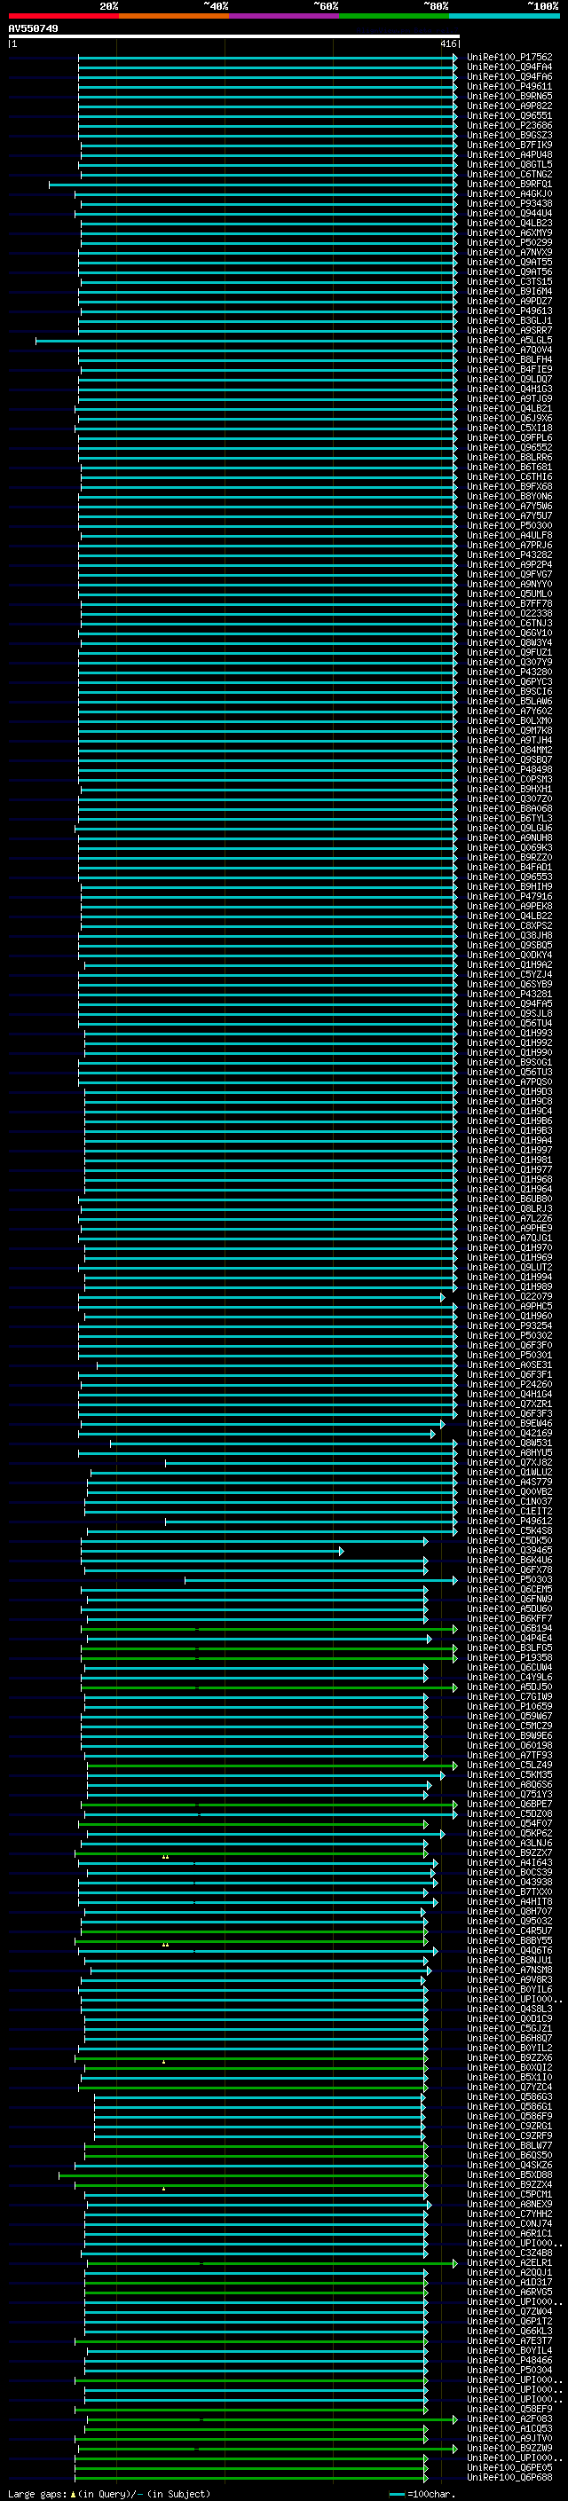Select the UniRef100_Q6CEM5 label
Image resolution: width=568 pixels, height=2501 pixels.
click(x=509, y=1589)
